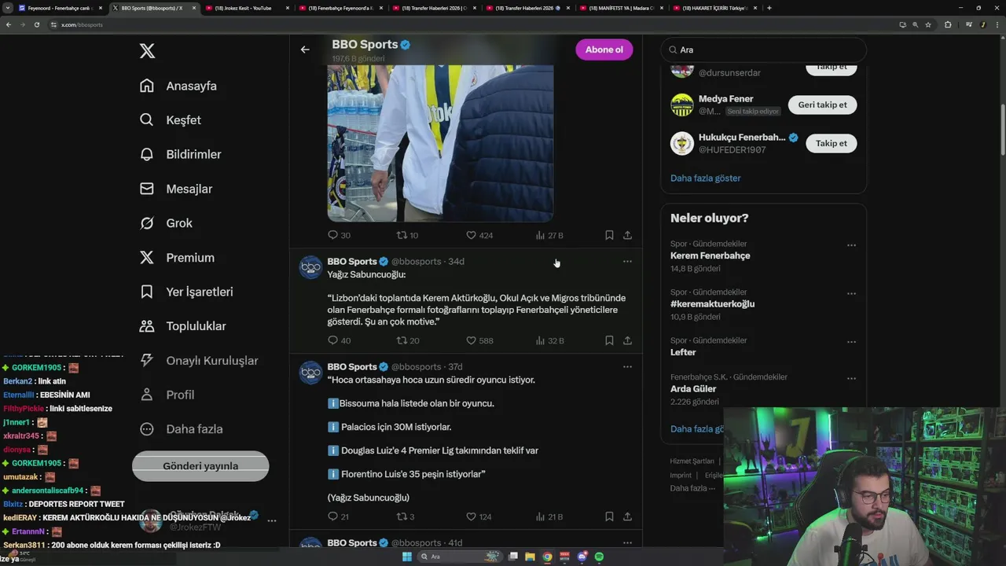Bookmark the photo post
This screenshot has width=1006, height=566.
click(x=609, y=235)
